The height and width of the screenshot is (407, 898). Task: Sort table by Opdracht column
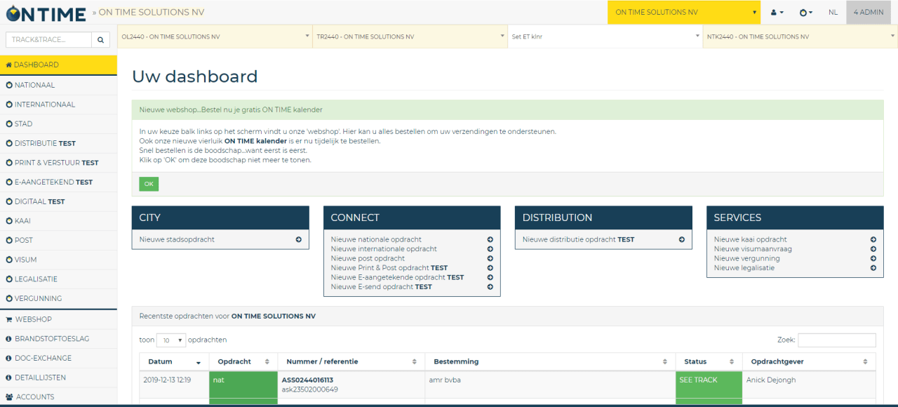244,361
